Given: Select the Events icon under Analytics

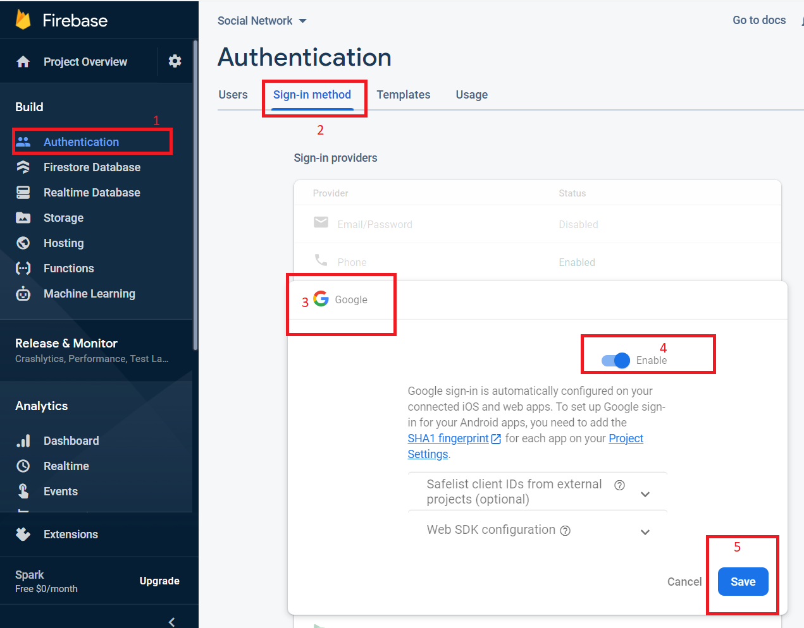Looking at the screenshot, I should point(23,491).
